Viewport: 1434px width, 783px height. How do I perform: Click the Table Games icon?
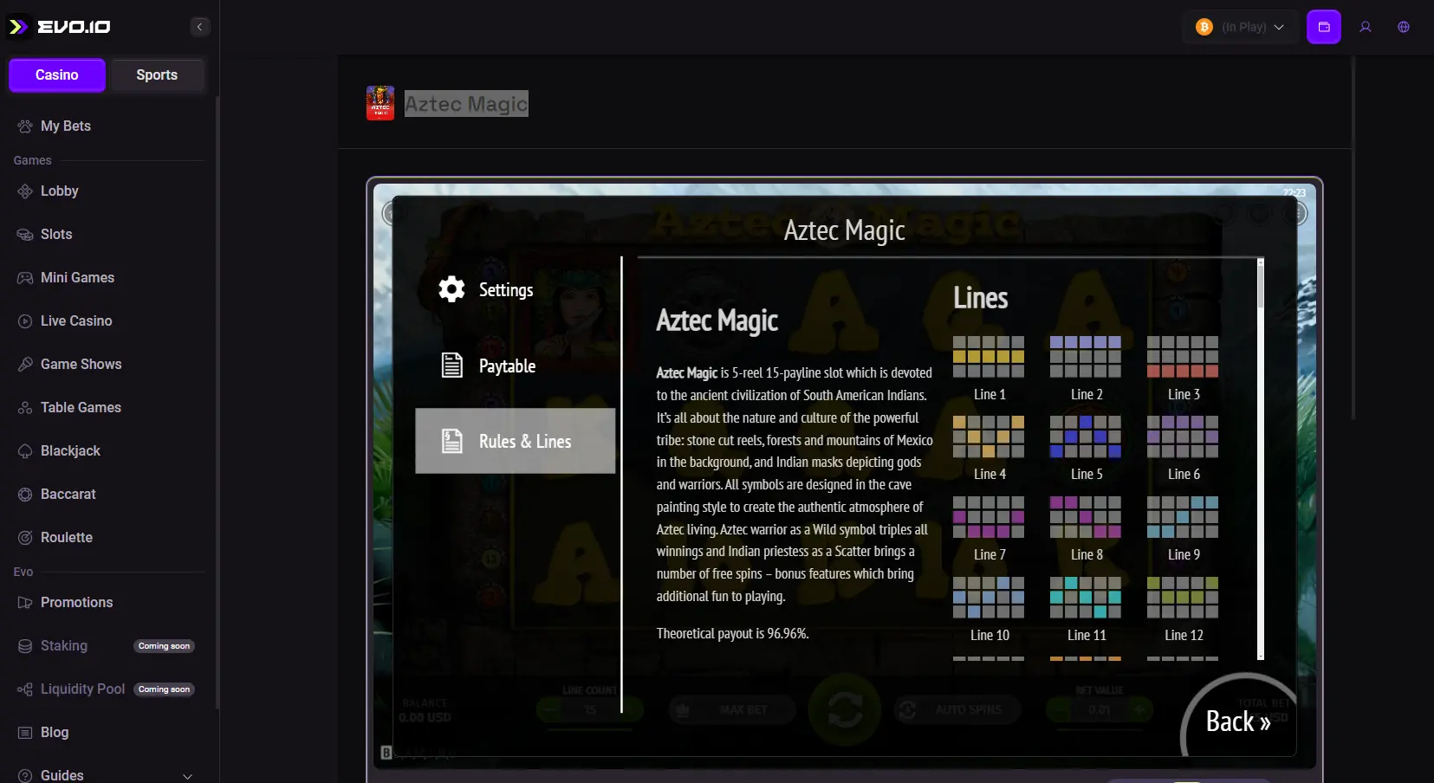tap(25, 408)
